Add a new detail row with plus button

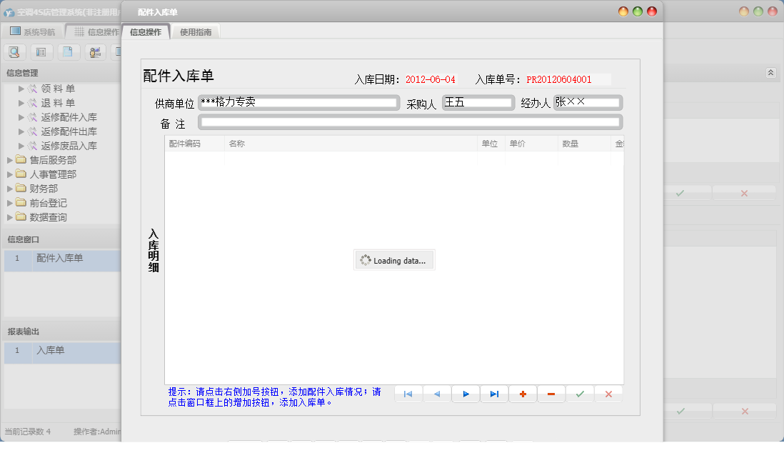pyautogui.click(x=522, y=394)
